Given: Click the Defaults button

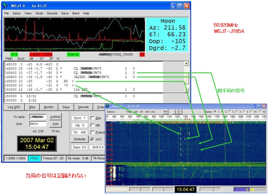Looking at the screenshot, I should pyautogui.click(x=80, y=139).
